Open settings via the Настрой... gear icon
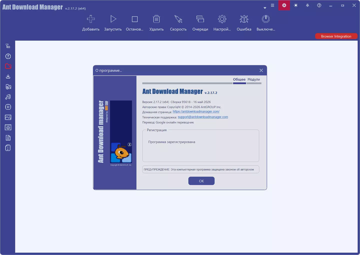This screenshot has height=255, width=360. click(222, 19)
